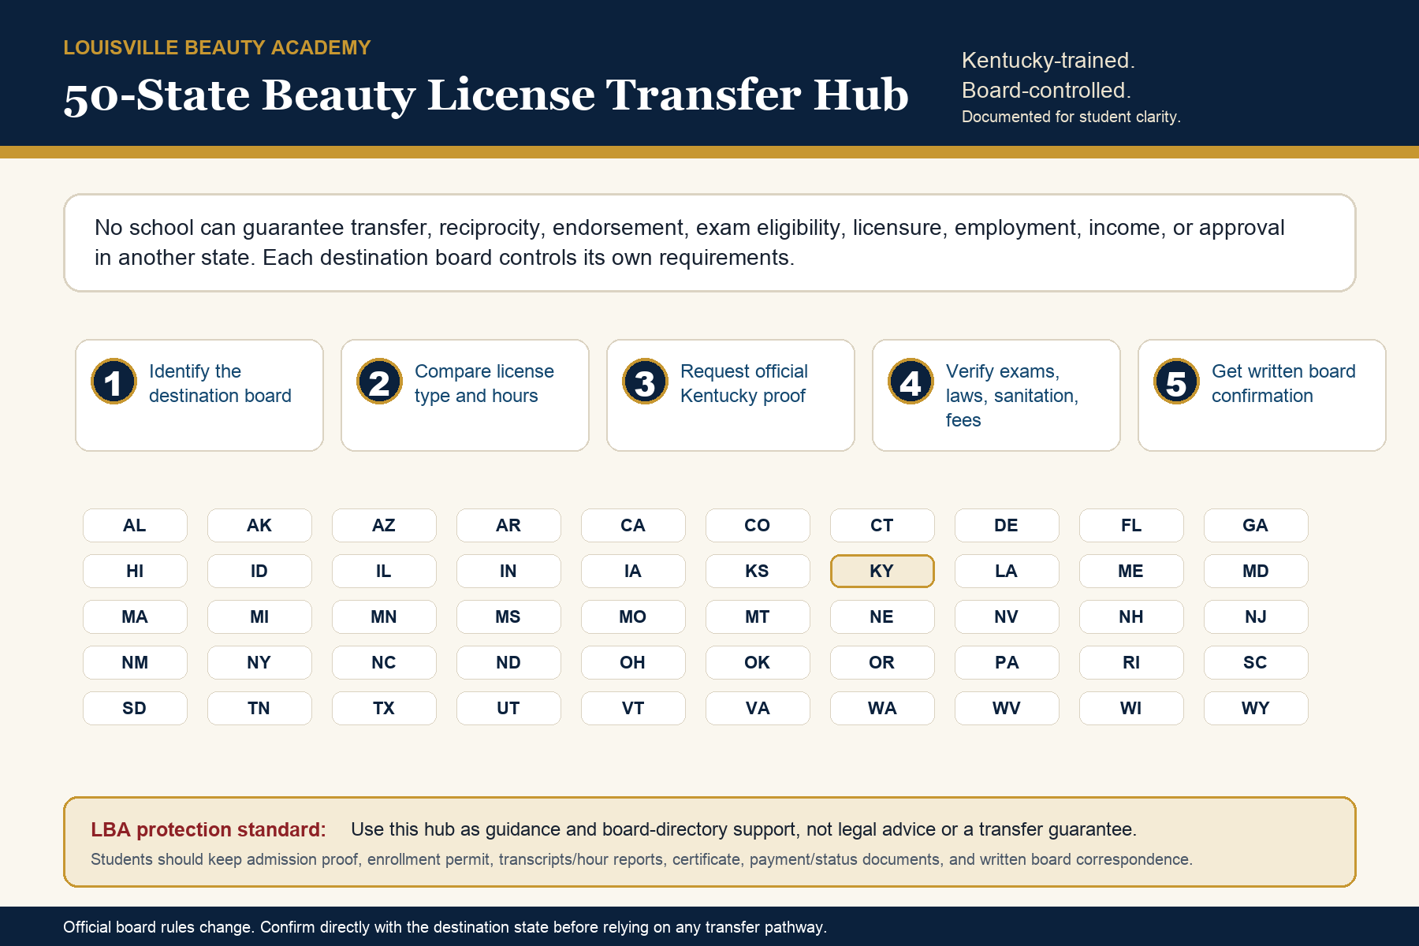Choose the MT state button
Viewport: 1419px width, 946px height.
pyautogui.click(x=758, y=616)
